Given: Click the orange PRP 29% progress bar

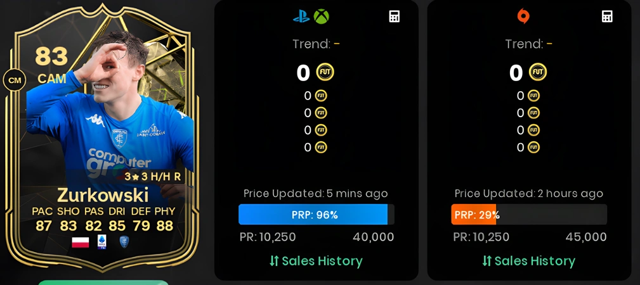Looking at the screenshot, I should pyautogui.click(x=529, y=215).
